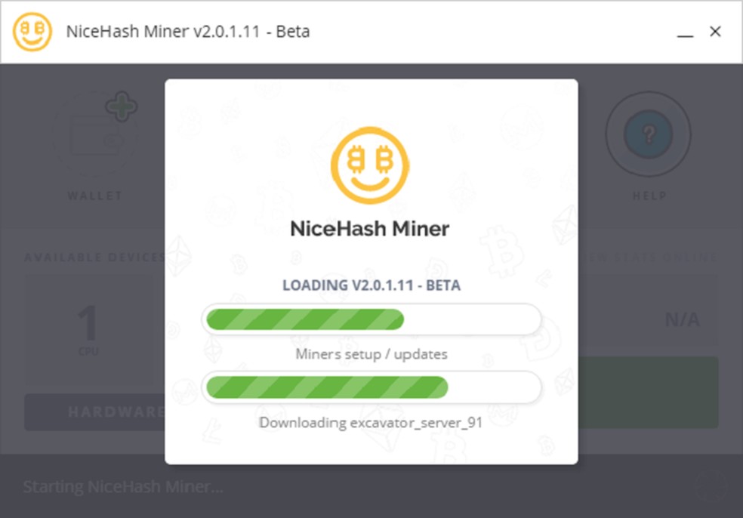Minimize the NiceHash Miner window
Viewport: 743px width, 518px height.
point(685,32)
